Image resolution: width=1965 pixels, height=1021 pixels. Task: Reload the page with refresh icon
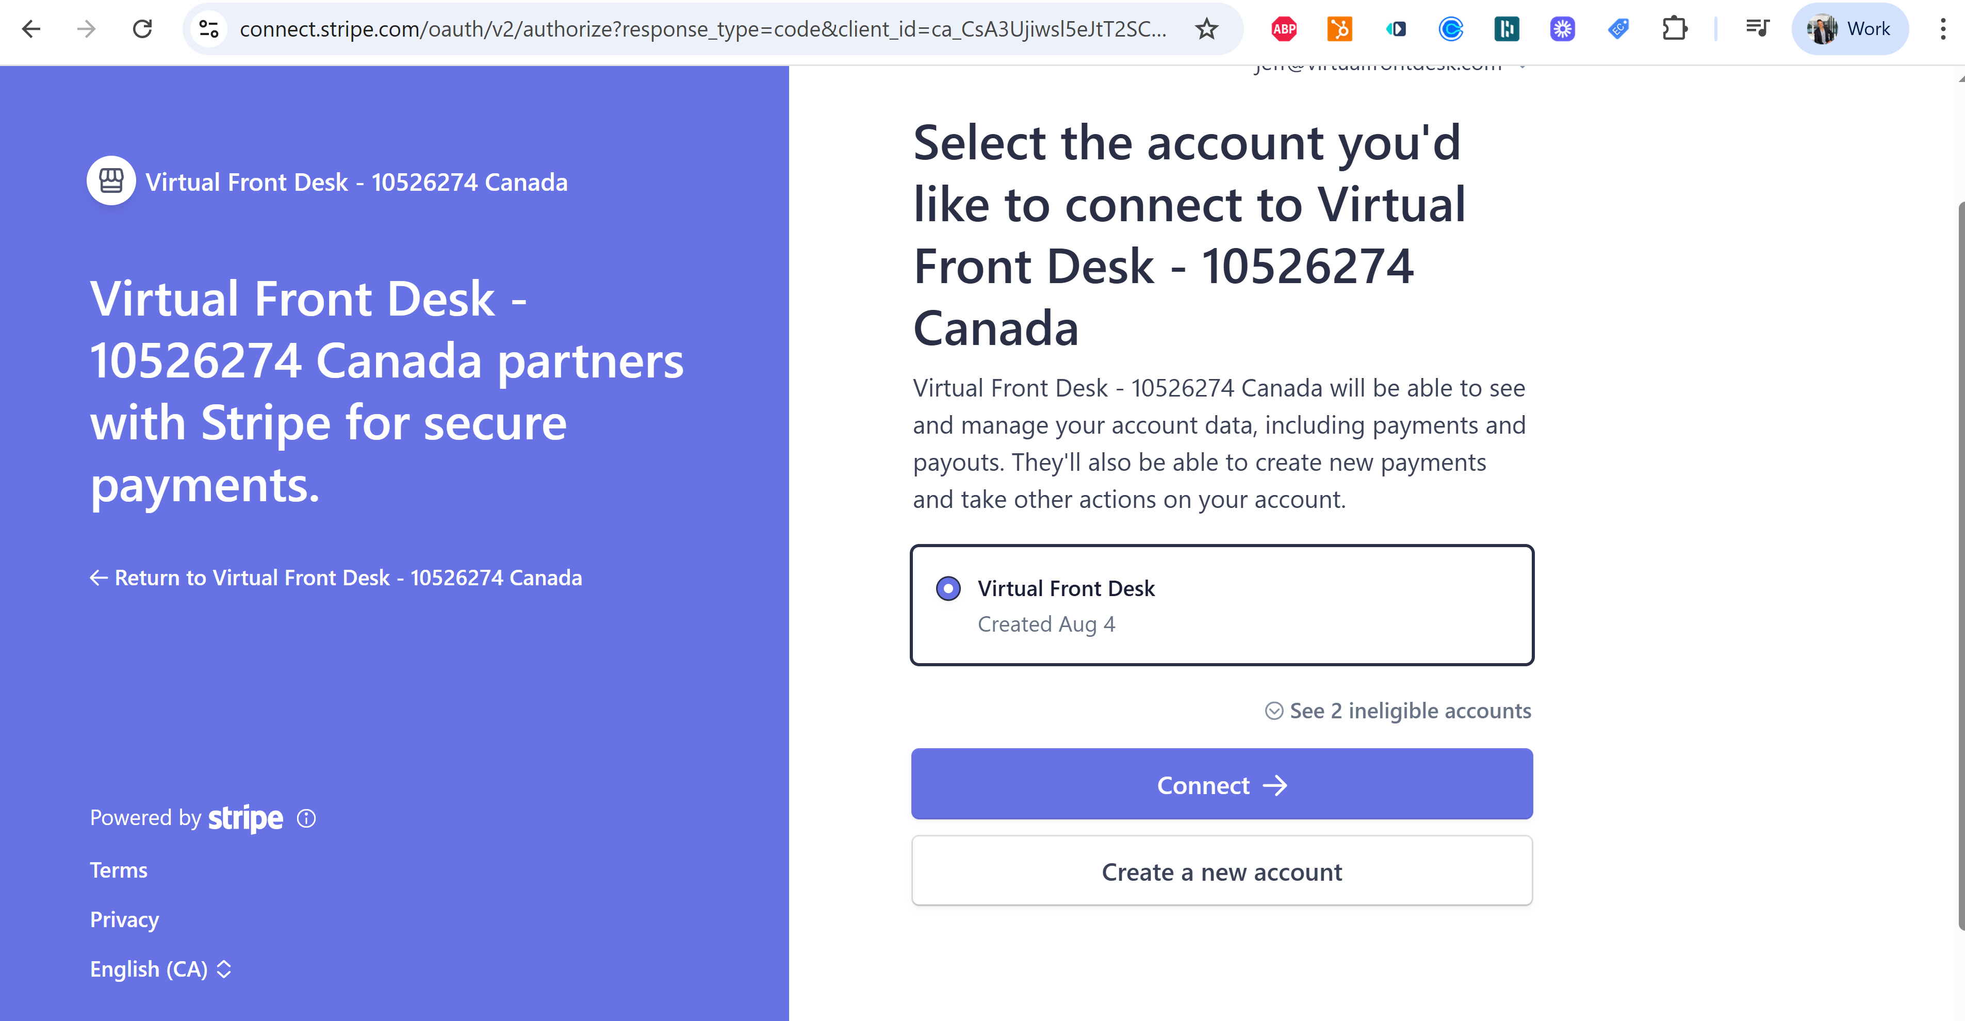[143, 29]
